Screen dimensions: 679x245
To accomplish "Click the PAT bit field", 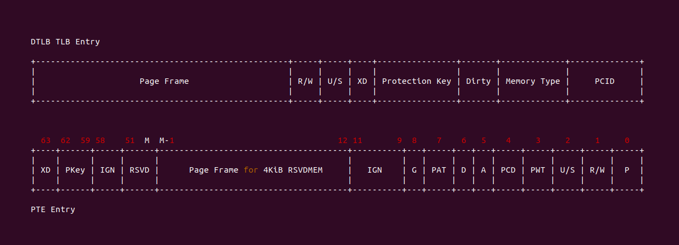I will tap(439, 170).
